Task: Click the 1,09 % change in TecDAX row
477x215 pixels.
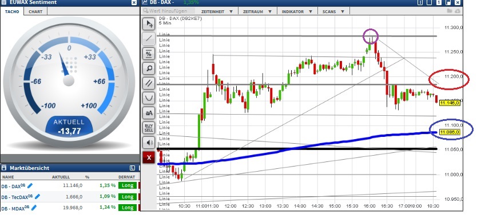Action: click(x=108, y=197)
